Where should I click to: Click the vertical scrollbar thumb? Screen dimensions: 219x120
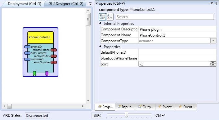pyautogui.click(x=88, y=19)
